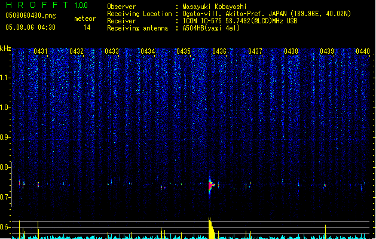
Task: Click the 0436 time marker
Action: (x=219, y=51)
